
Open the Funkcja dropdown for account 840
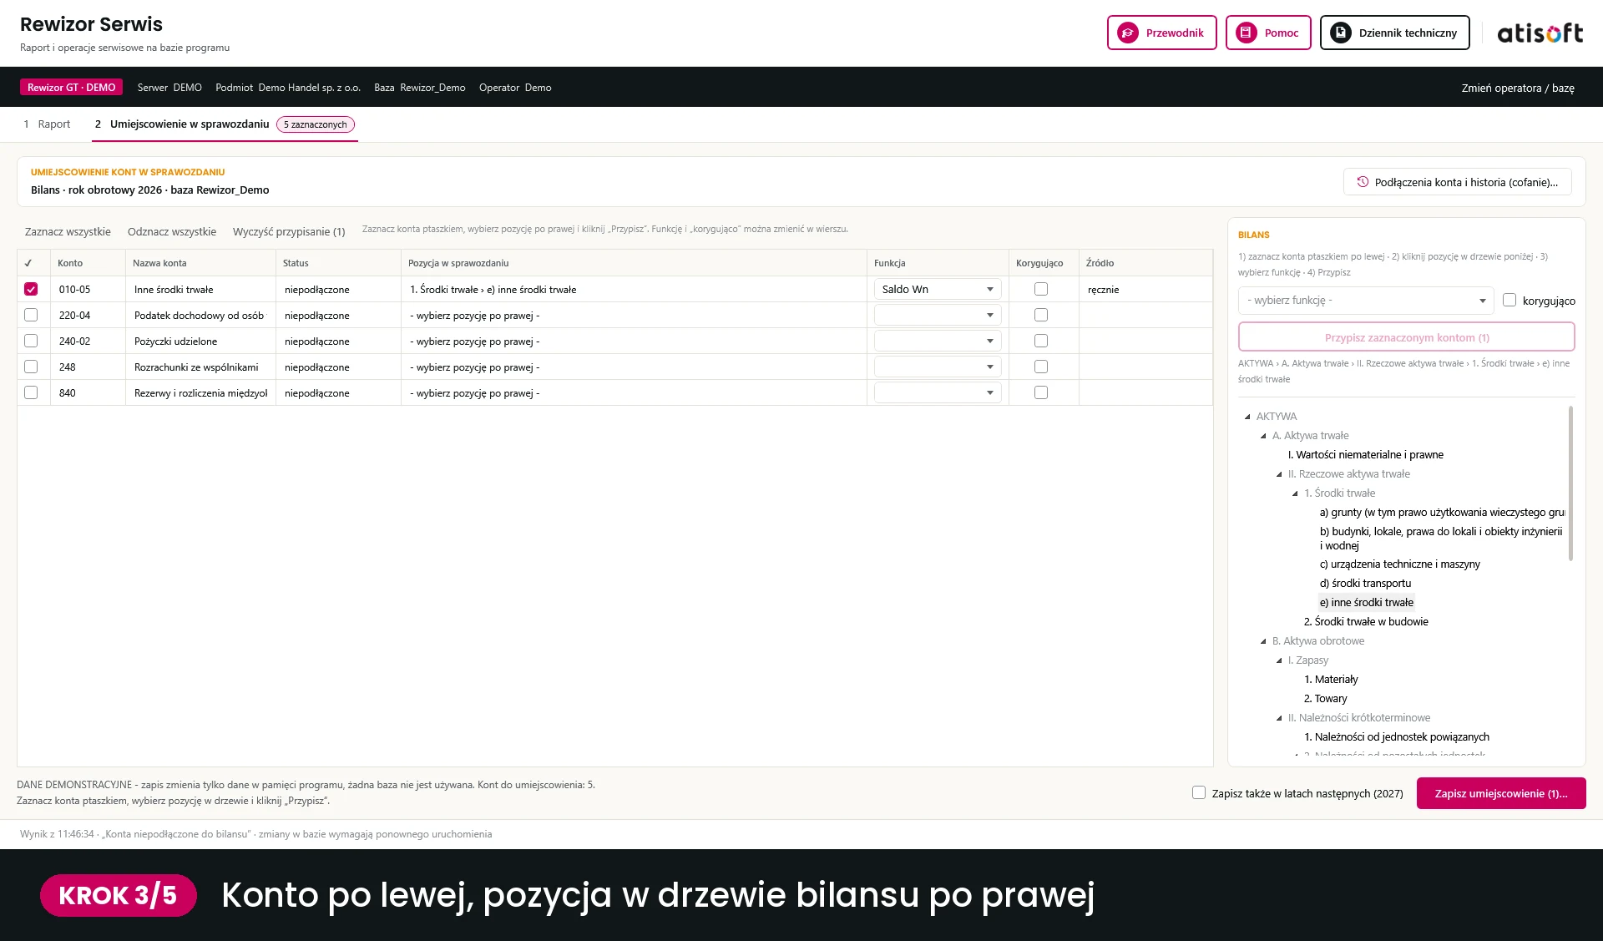tap(938, 392)
